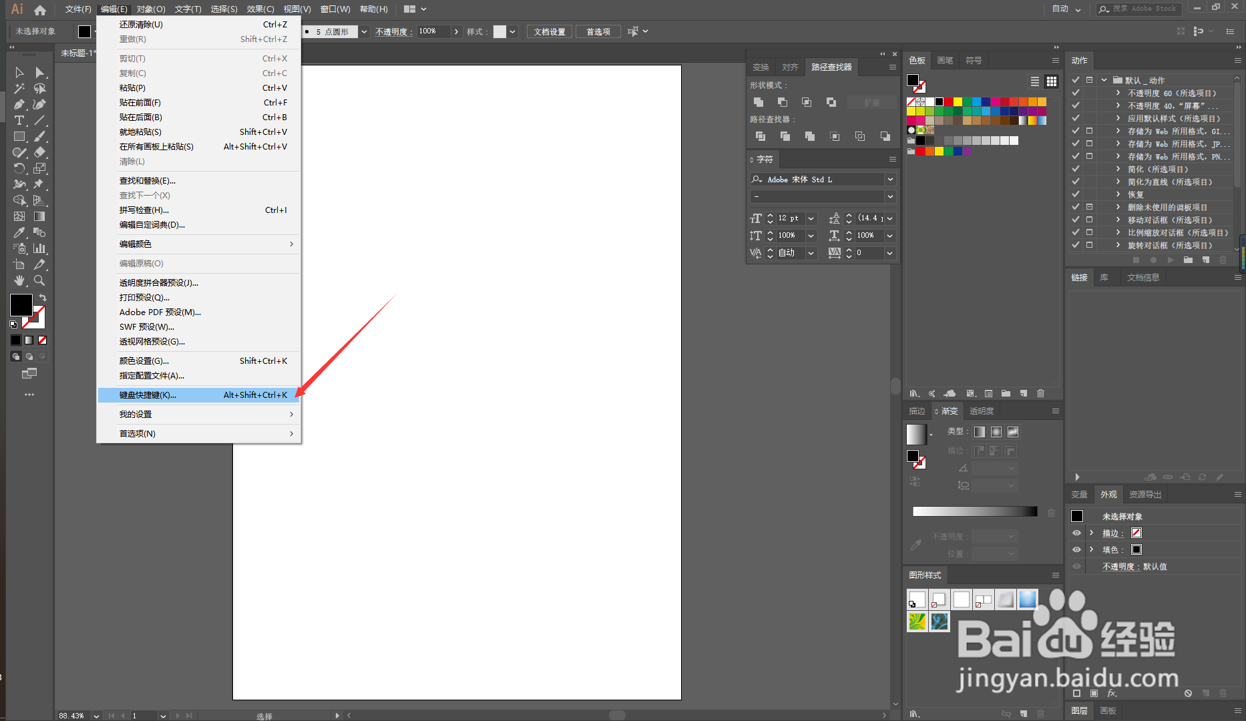Click Minus Front shape mode icon
The height and width of the screenshot is (721, 1246).
[783, 102]
